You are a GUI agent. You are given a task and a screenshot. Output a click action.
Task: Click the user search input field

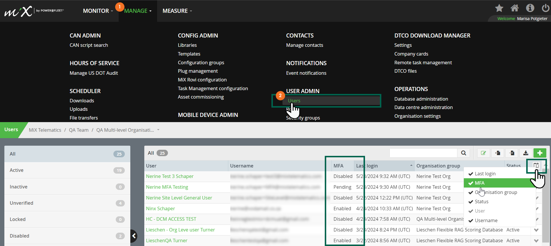[x=423, y=153]
